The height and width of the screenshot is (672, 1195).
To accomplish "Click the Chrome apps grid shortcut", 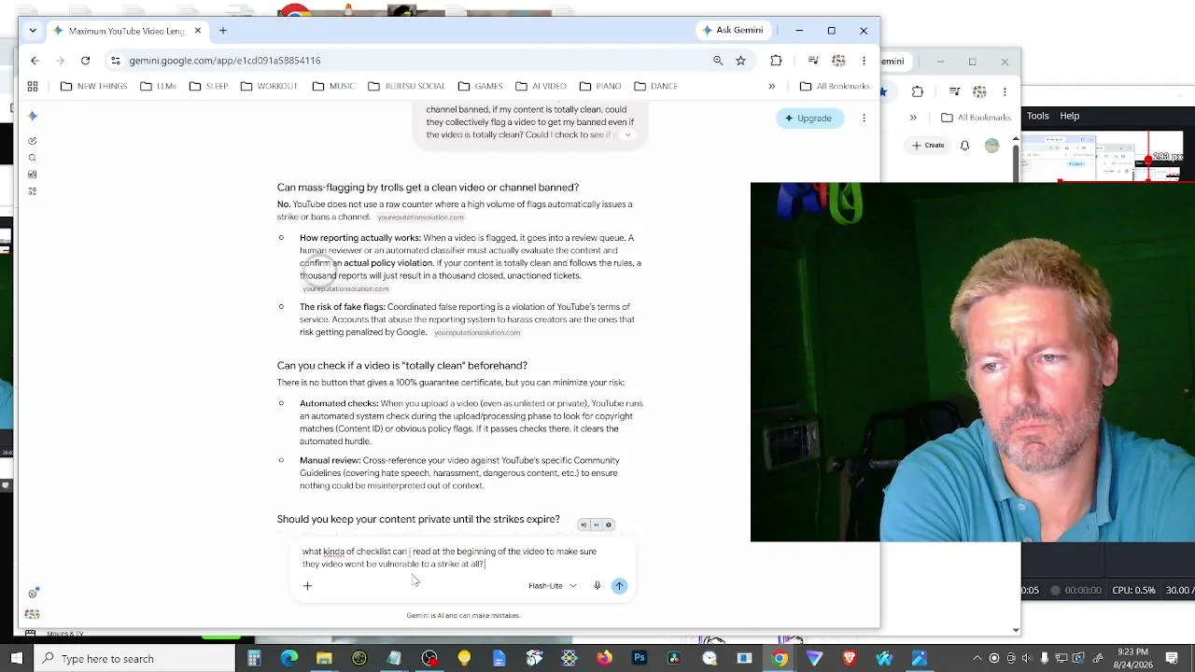I will tap(33, 86).
